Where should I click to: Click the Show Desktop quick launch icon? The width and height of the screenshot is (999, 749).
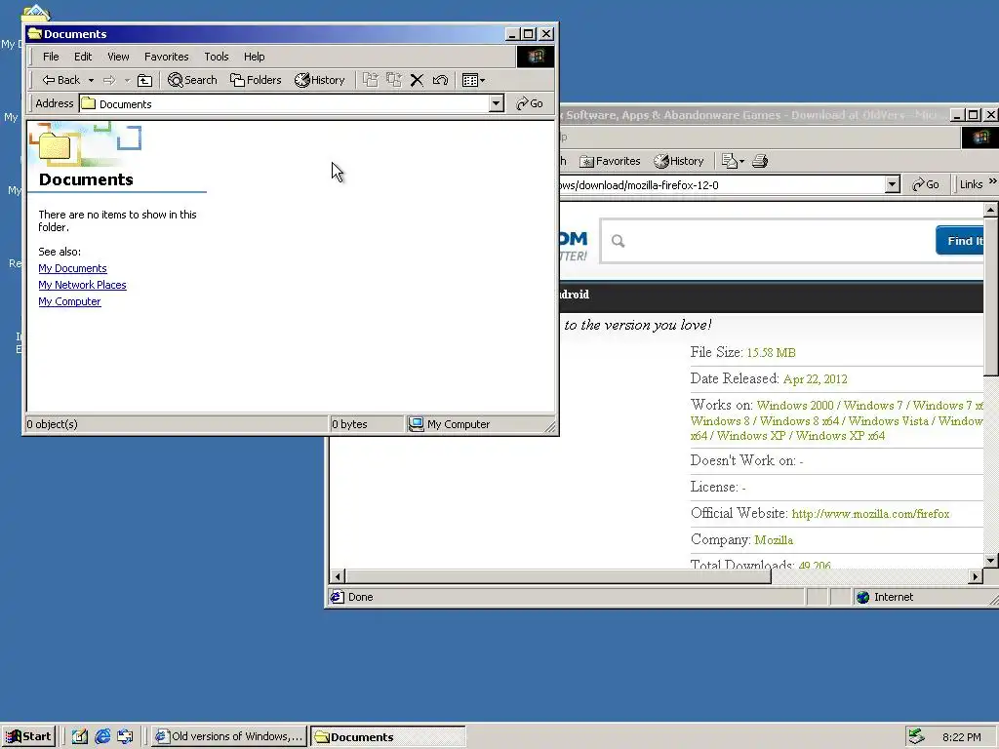click(x=79, y=737)
